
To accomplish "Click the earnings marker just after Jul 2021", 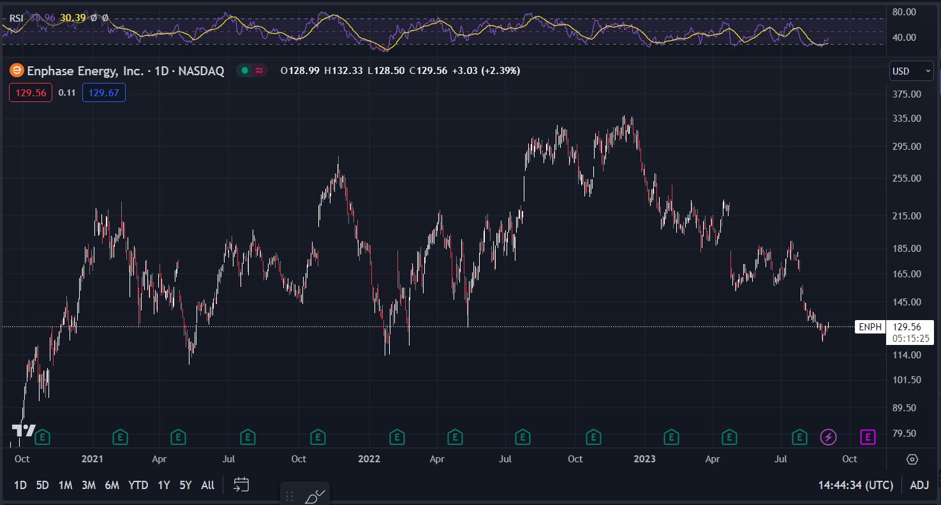I will point(248,437).
